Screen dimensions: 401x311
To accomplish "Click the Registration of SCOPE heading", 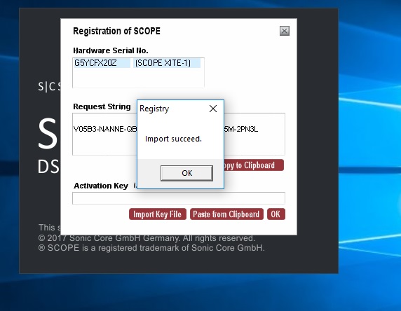I will 116,31.
